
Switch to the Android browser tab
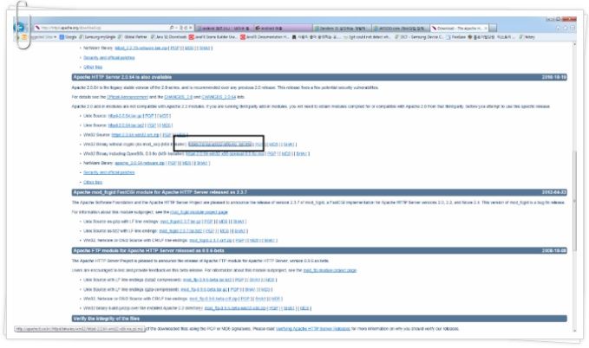coord(283,28)
